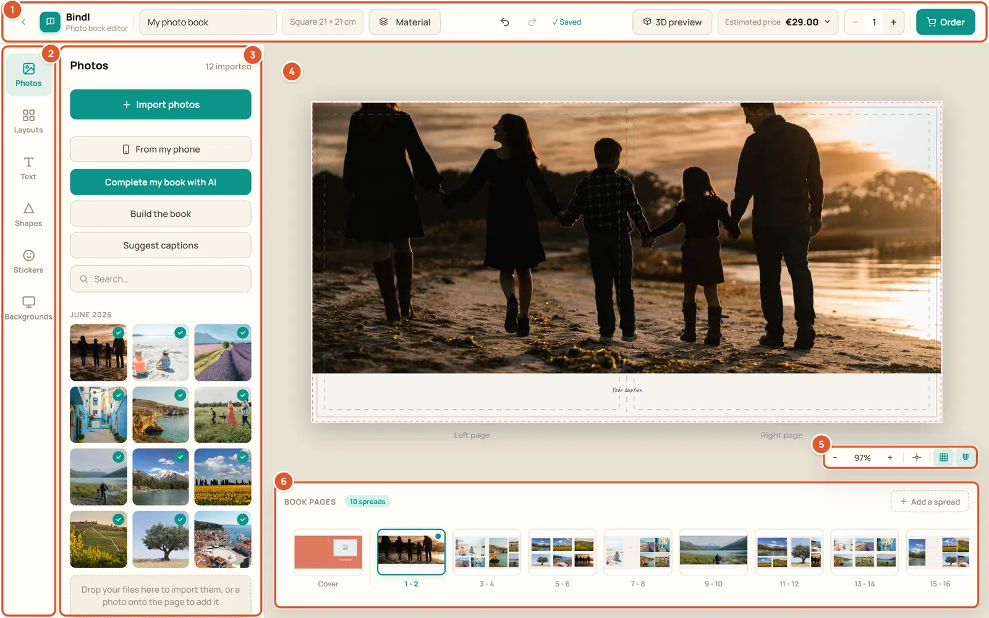
Task: Redo the last undone change
Action: click(x=532, y=22)
